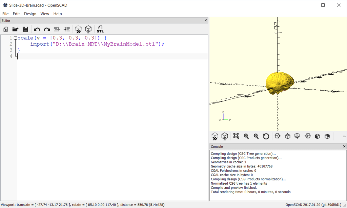
Task: Unindent the code in editor toolbar
Action: coord(57,29)
